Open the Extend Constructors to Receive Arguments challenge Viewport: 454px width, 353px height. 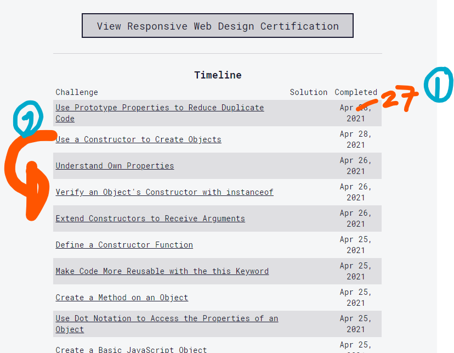[150, 218]
